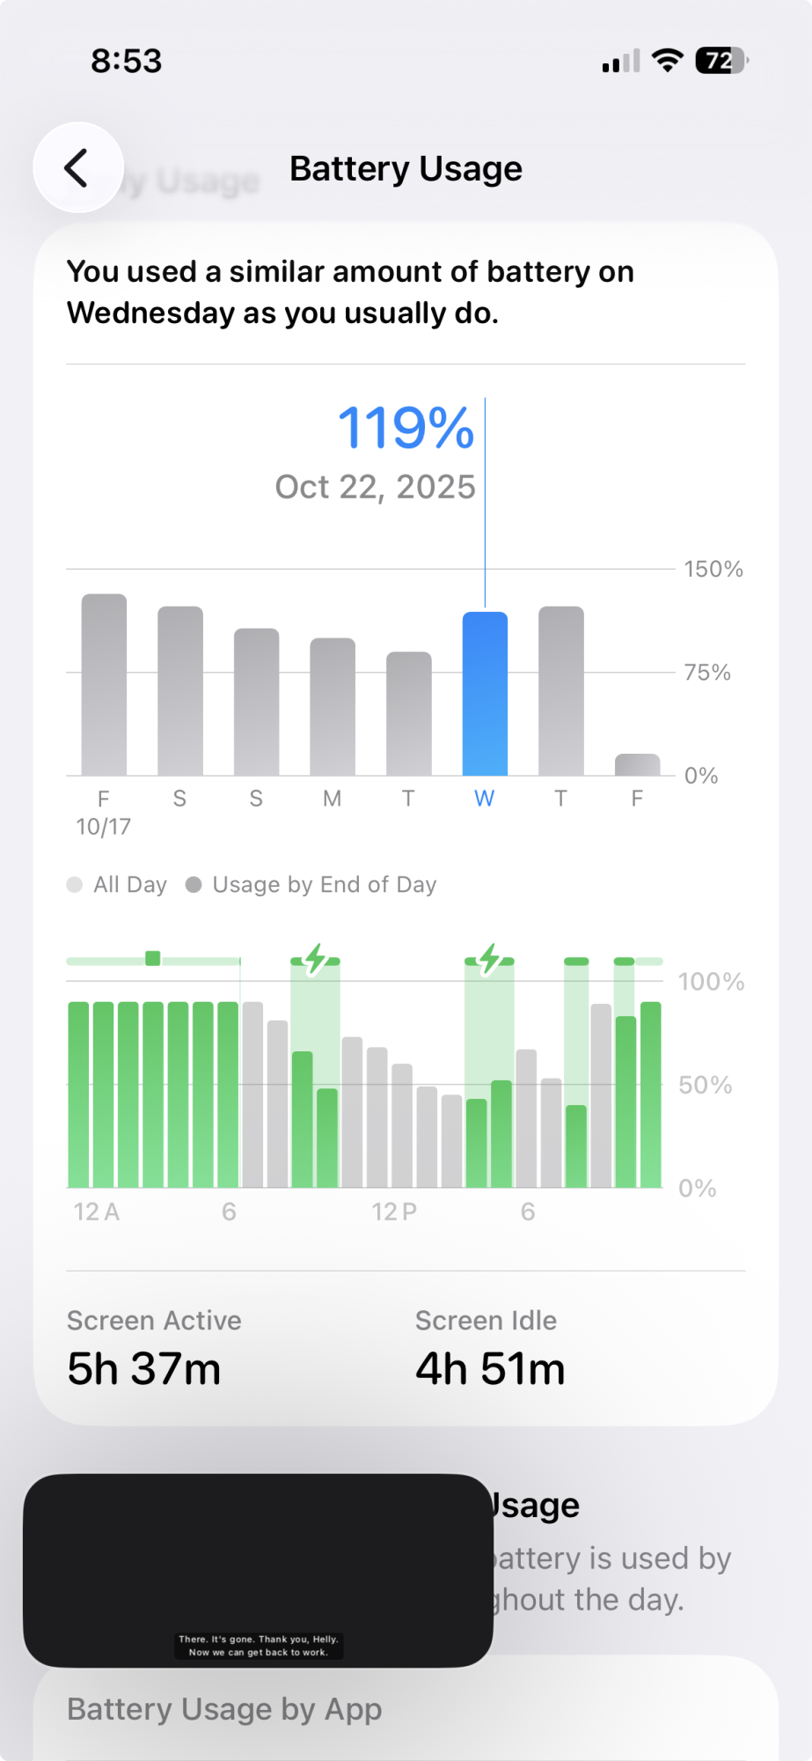Tap the green square marker on charge track

(x=153, y=959)
